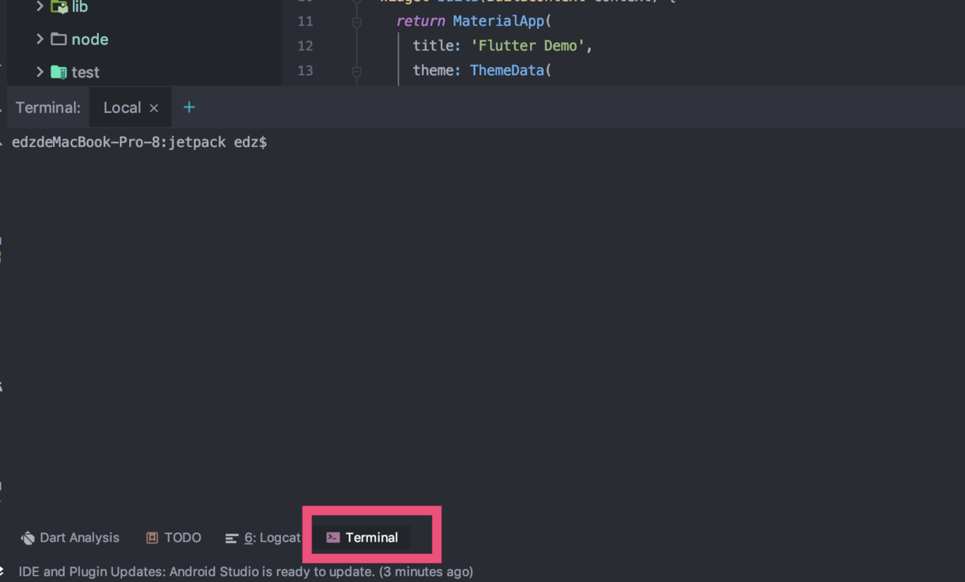Expand the test folder

[40, 72]
